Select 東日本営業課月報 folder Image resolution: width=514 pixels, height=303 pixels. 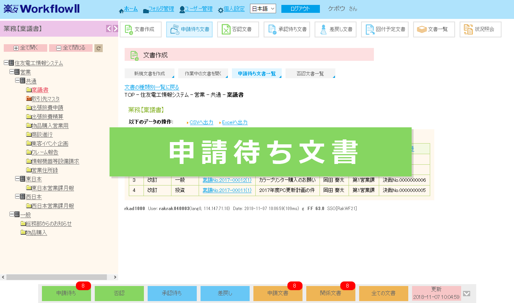pos(52,188)
